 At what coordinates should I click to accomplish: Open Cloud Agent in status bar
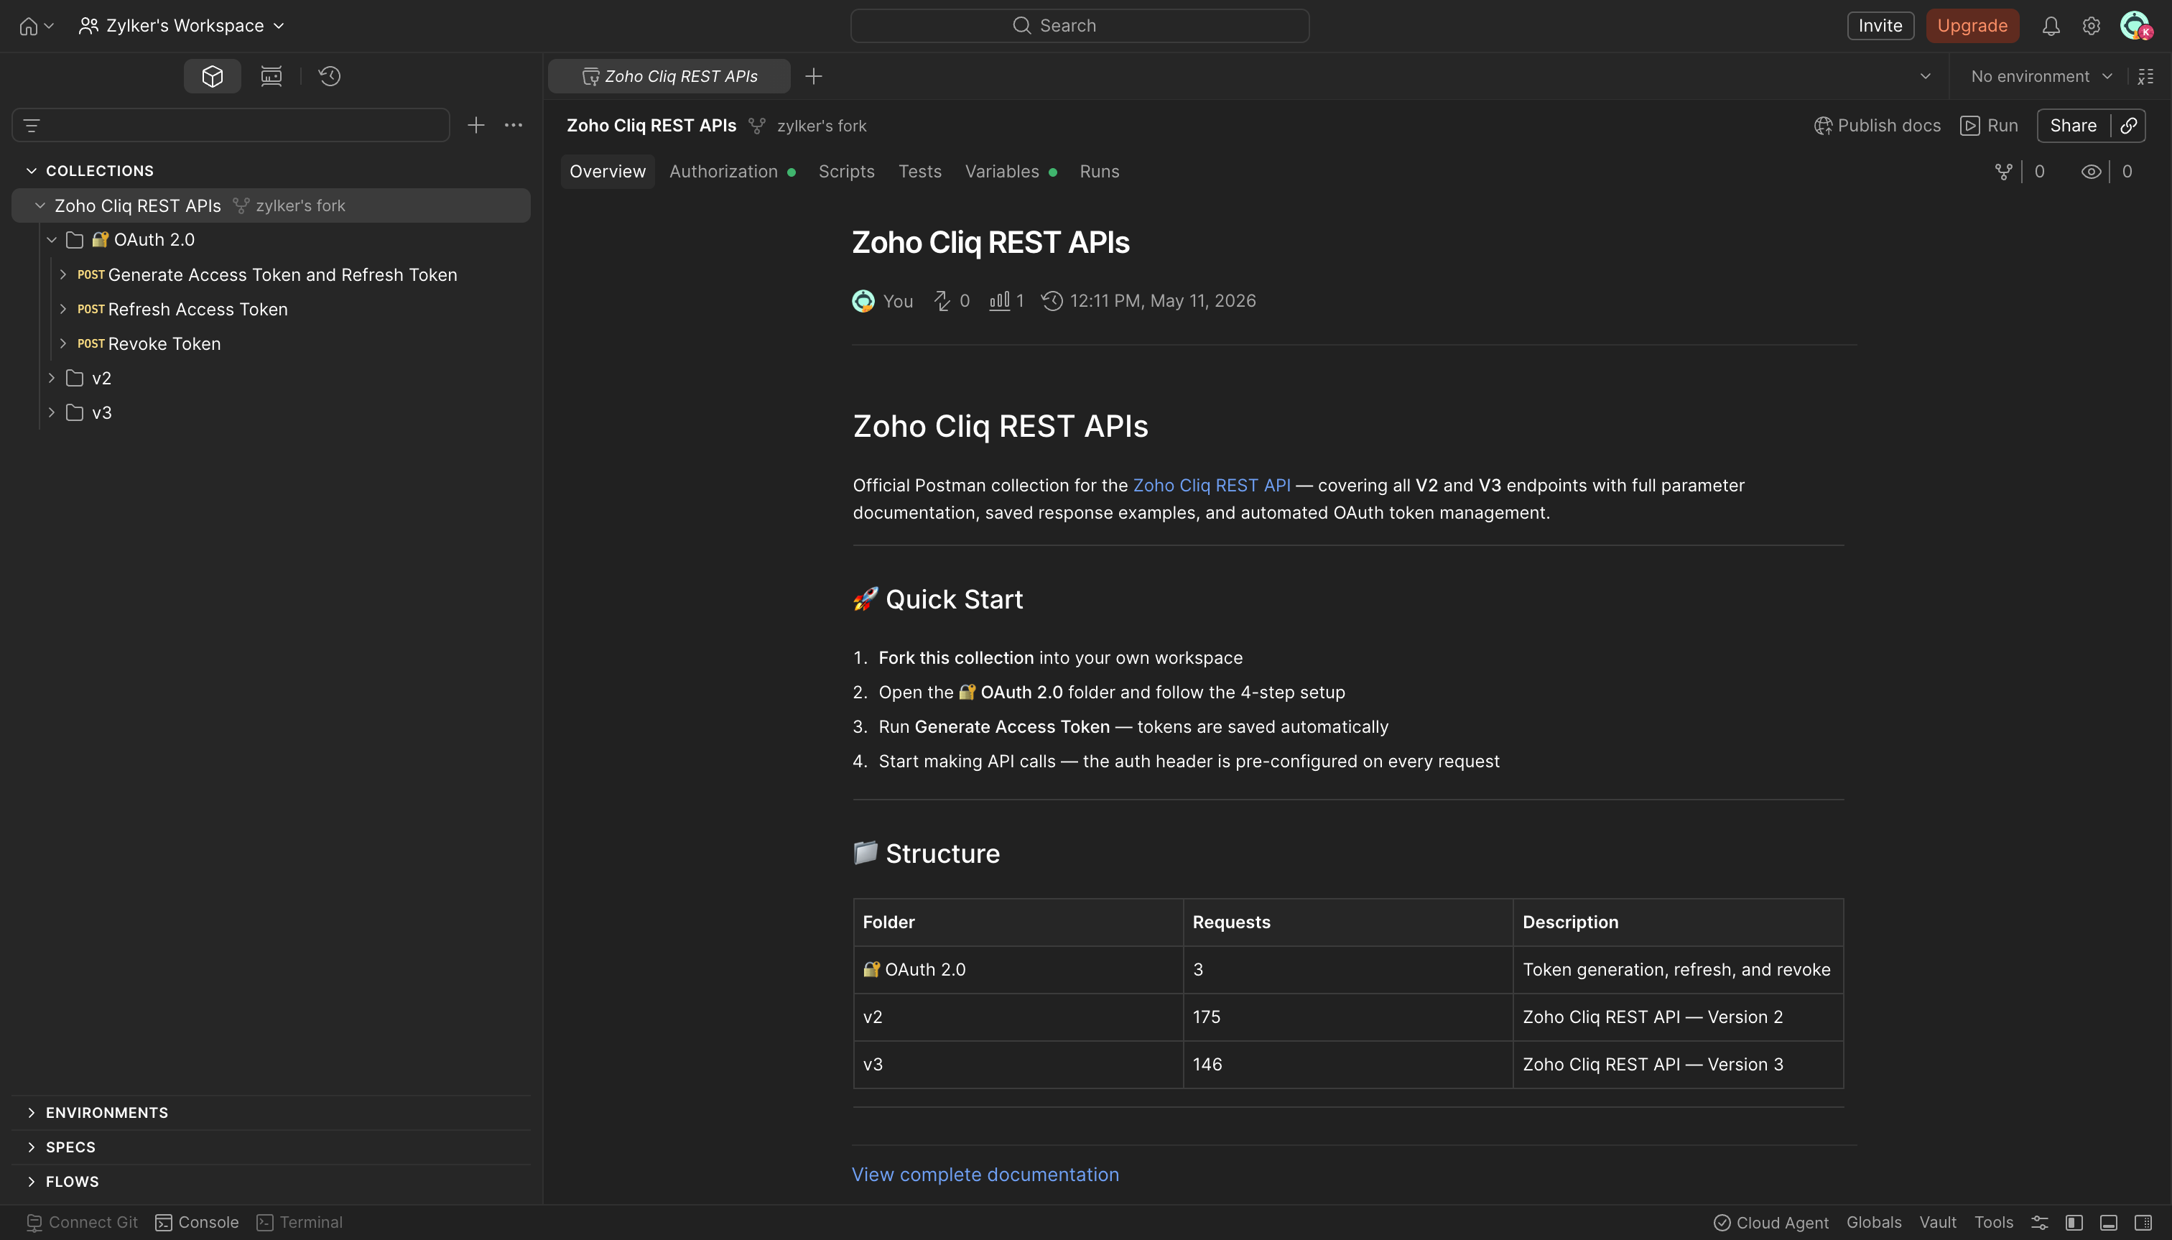1771,1223
